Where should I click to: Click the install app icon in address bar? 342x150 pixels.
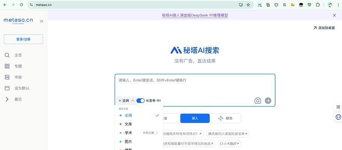[241, 5]
